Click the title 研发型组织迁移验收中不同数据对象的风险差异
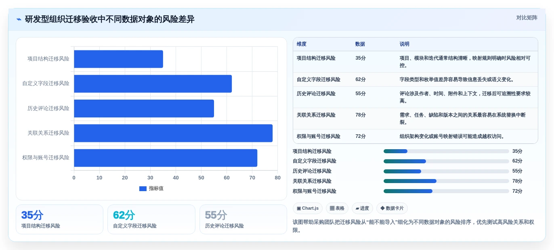554x250 pixels. tap(110, 19)
